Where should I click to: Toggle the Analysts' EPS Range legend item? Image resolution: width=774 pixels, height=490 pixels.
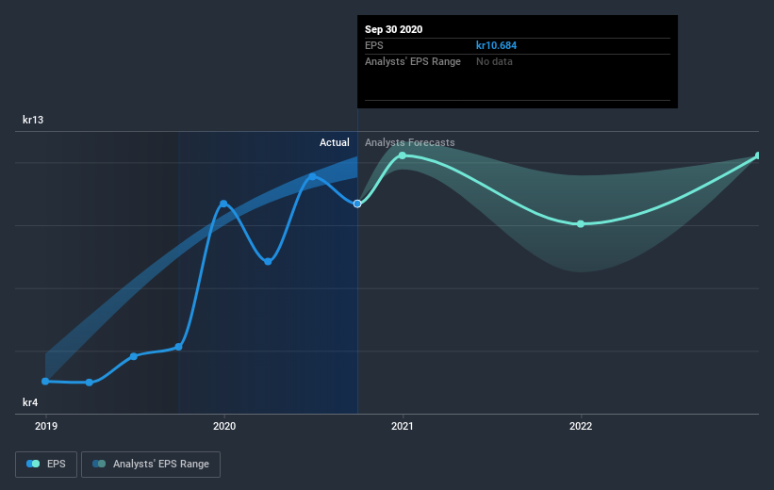coord(151,464)
